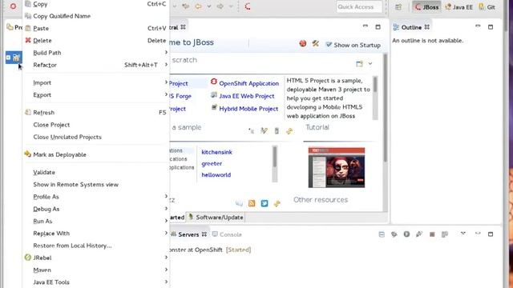Choose Show in Remote Systems view
Image resolution: width=513 pixels, height=288 pixels.
pyautogui.click(x=95, y=185)
